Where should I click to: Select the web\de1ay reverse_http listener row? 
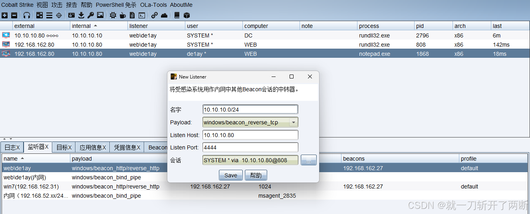pyautogui.click(x=265, y=168)
